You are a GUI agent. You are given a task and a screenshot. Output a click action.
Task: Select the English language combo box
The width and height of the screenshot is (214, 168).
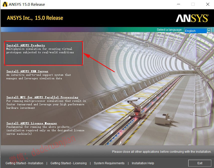click(x=198, y=31)
